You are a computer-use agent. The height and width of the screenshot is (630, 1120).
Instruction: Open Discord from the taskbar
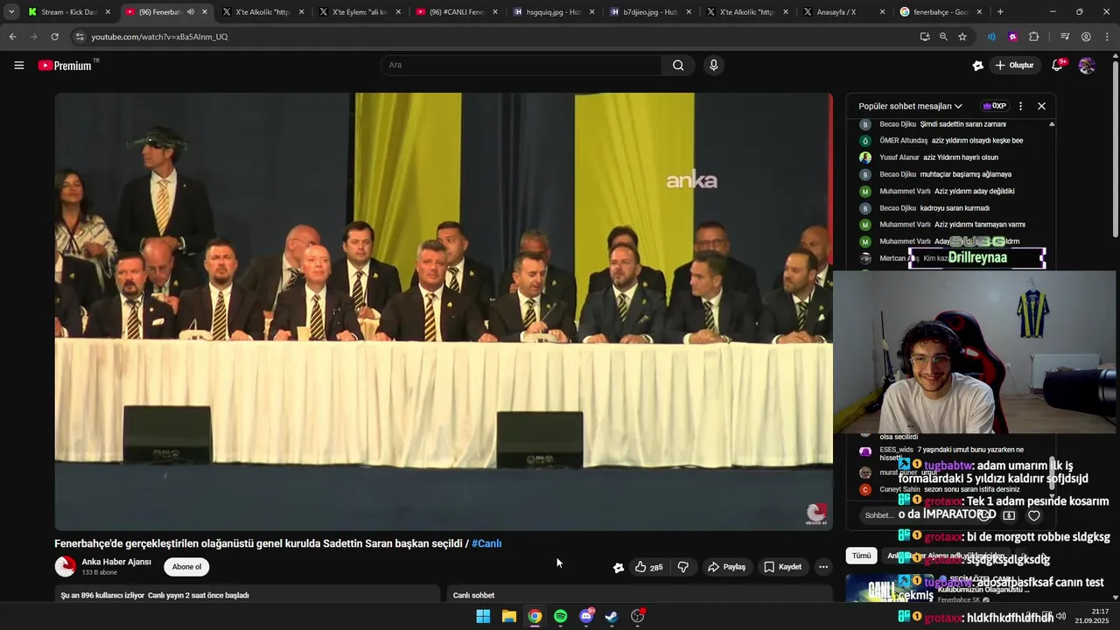(x=586, y=616)
